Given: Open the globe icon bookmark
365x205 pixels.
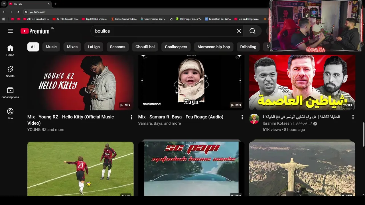Looking at the screenshot, I should click(171, 19).
